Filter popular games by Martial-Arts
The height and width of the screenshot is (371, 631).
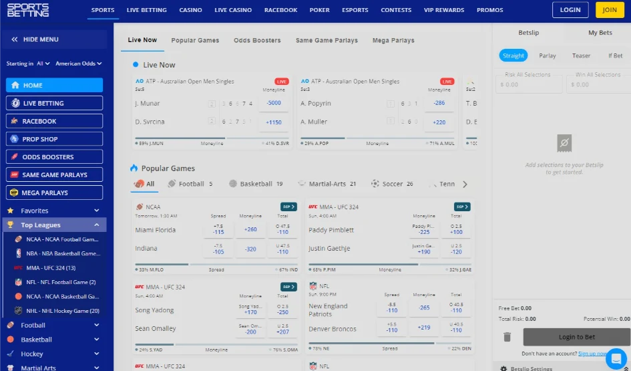pos(327,184)
